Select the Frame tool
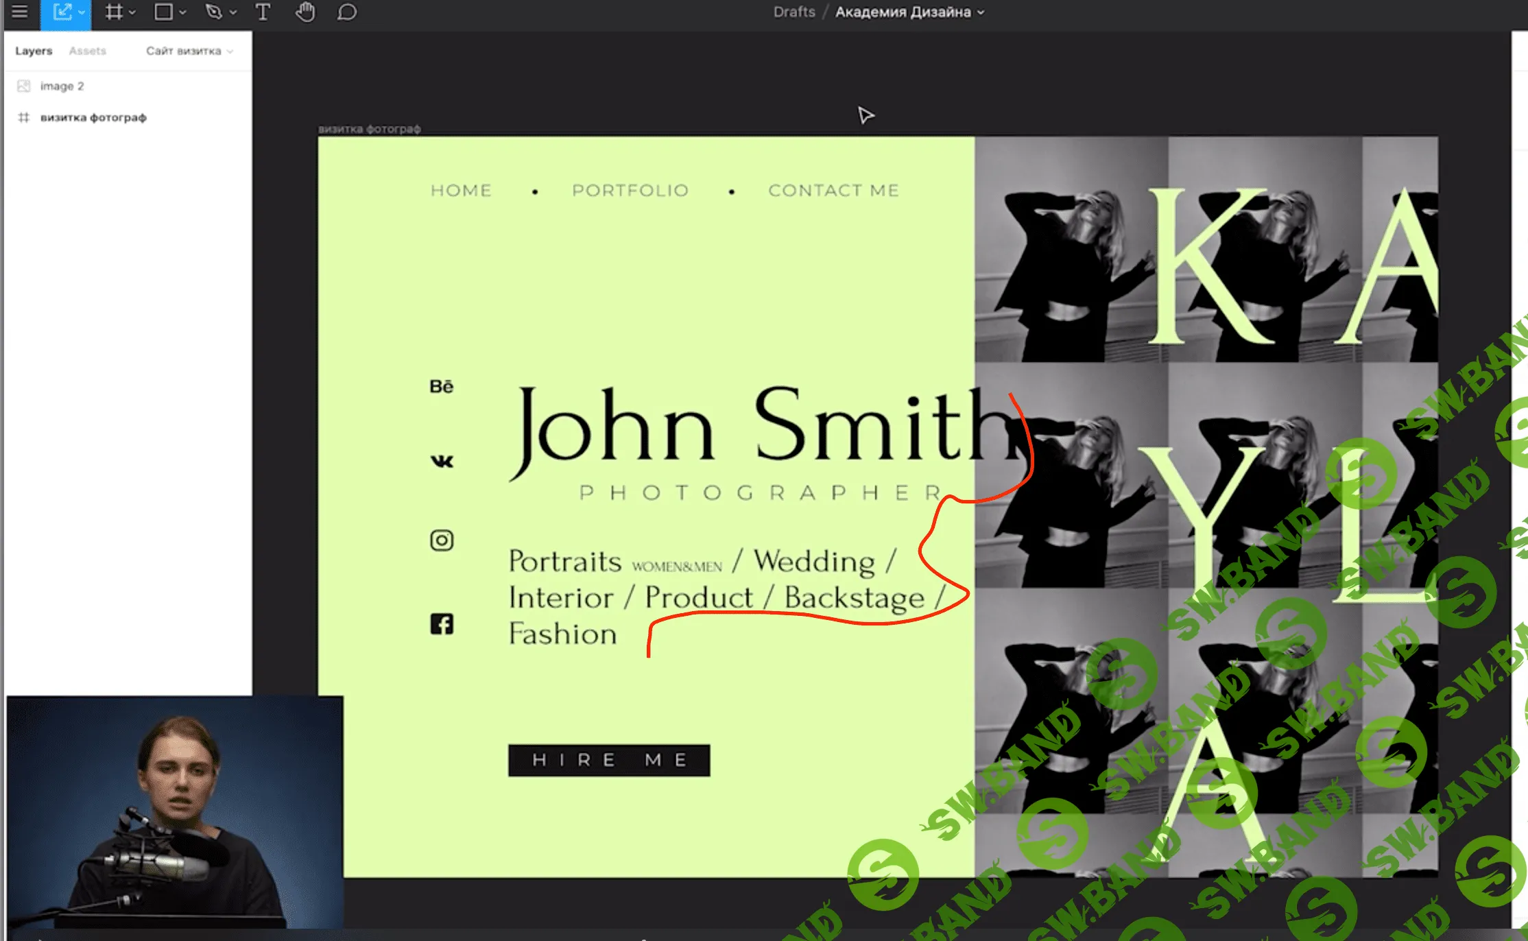 pyautogui.click(x=114, y=12)
